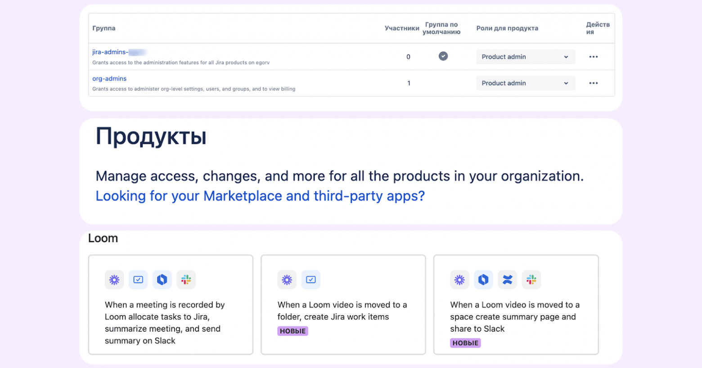Viewport: 702px width, 368px height.
Task: Click the task checkbox icon on the second card
Action: [311, 279]
